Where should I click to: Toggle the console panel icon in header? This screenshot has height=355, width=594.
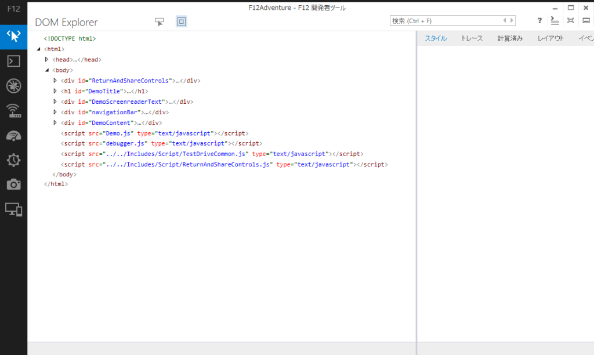click(x=555, y=21)
